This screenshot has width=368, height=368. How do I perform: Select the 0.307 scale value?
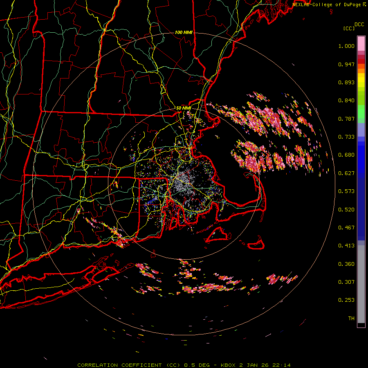click(346, 282)
